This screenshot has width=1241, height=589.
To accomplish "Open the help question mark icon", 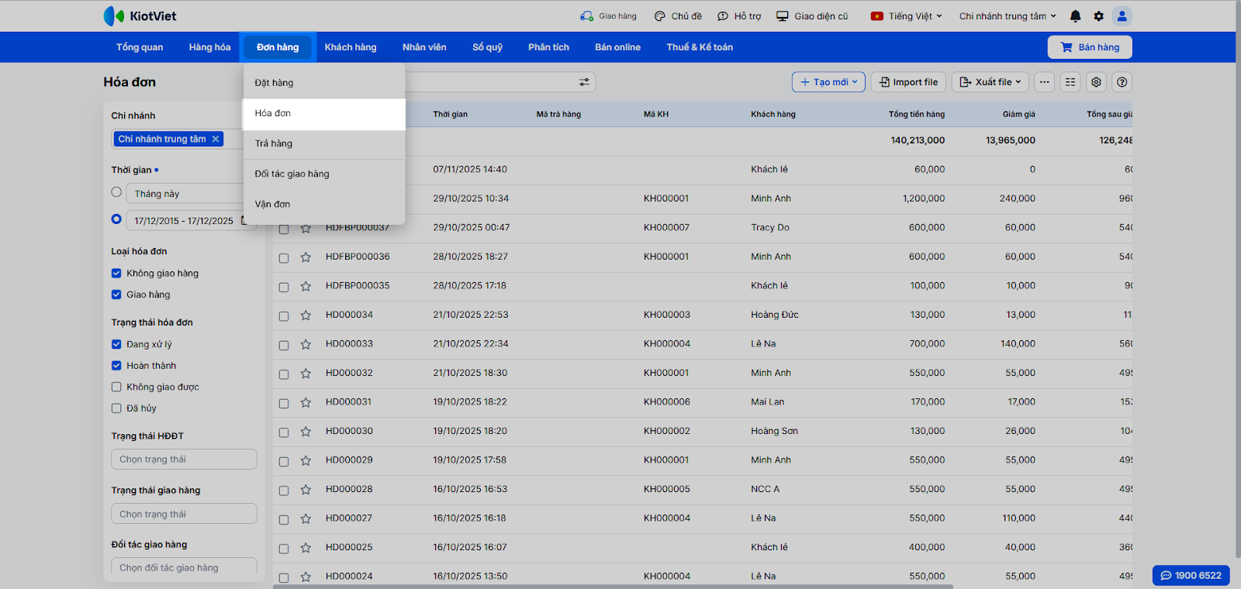I will pos(1122,82).
